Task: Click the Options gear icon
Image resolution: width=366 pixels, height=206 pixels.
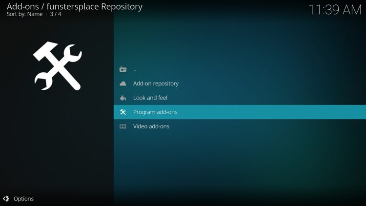Action: 6,199
